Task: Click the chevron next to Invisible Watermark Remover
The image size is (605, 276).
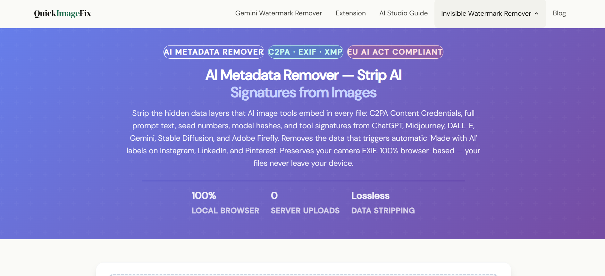Action: [x=536, y=14]
